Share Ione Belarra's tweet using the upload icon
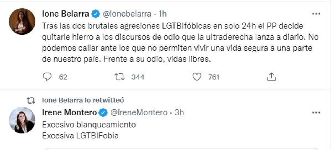 pos(271,77)
